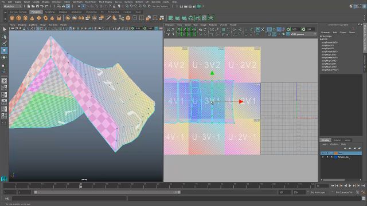Open the layer Options menu
The width and height of the screenshot is (367, 206).
(x=334, y=144)
